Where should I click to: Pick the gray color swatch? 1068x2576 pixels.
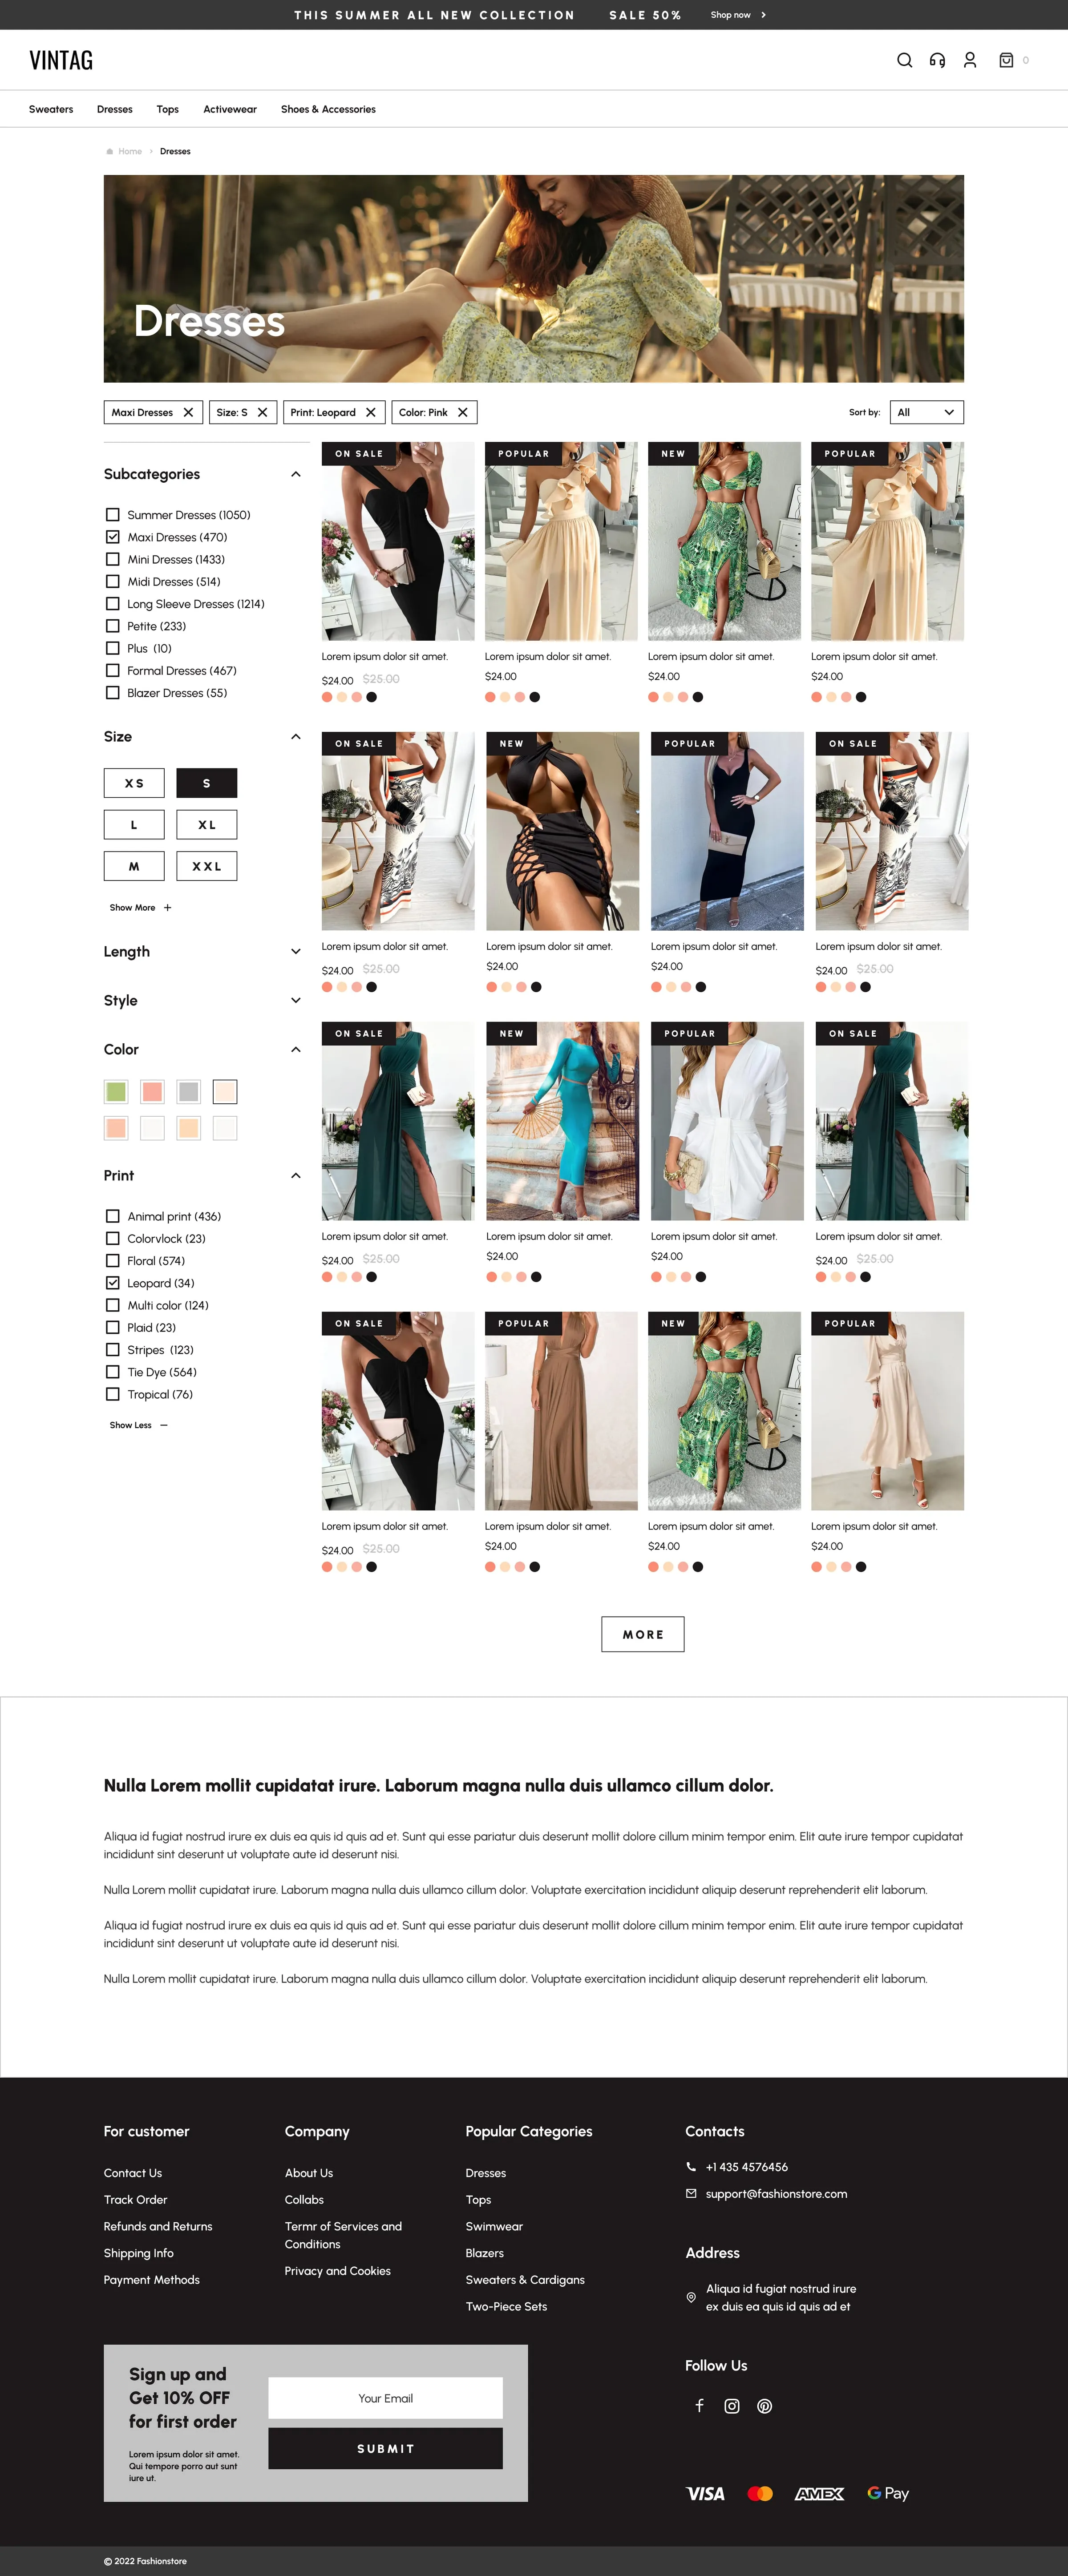click(189, 1091)
